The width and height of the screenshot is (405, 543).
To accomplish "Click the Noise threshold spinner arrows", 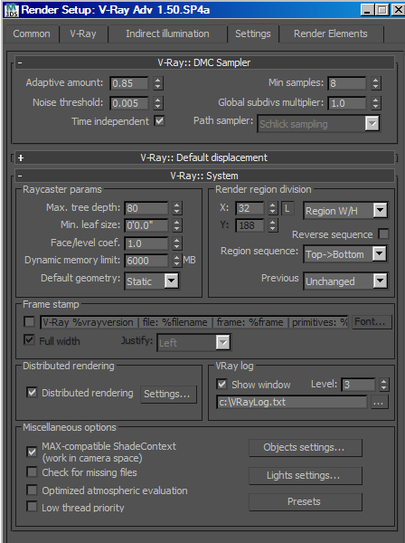I will (158, 103).
